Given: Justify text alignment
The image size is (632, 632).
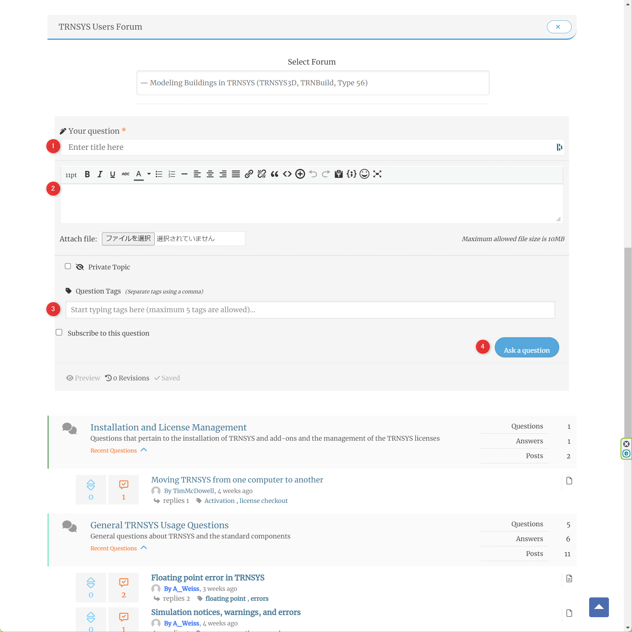Looking at the screenshot, I should (236, 174).
